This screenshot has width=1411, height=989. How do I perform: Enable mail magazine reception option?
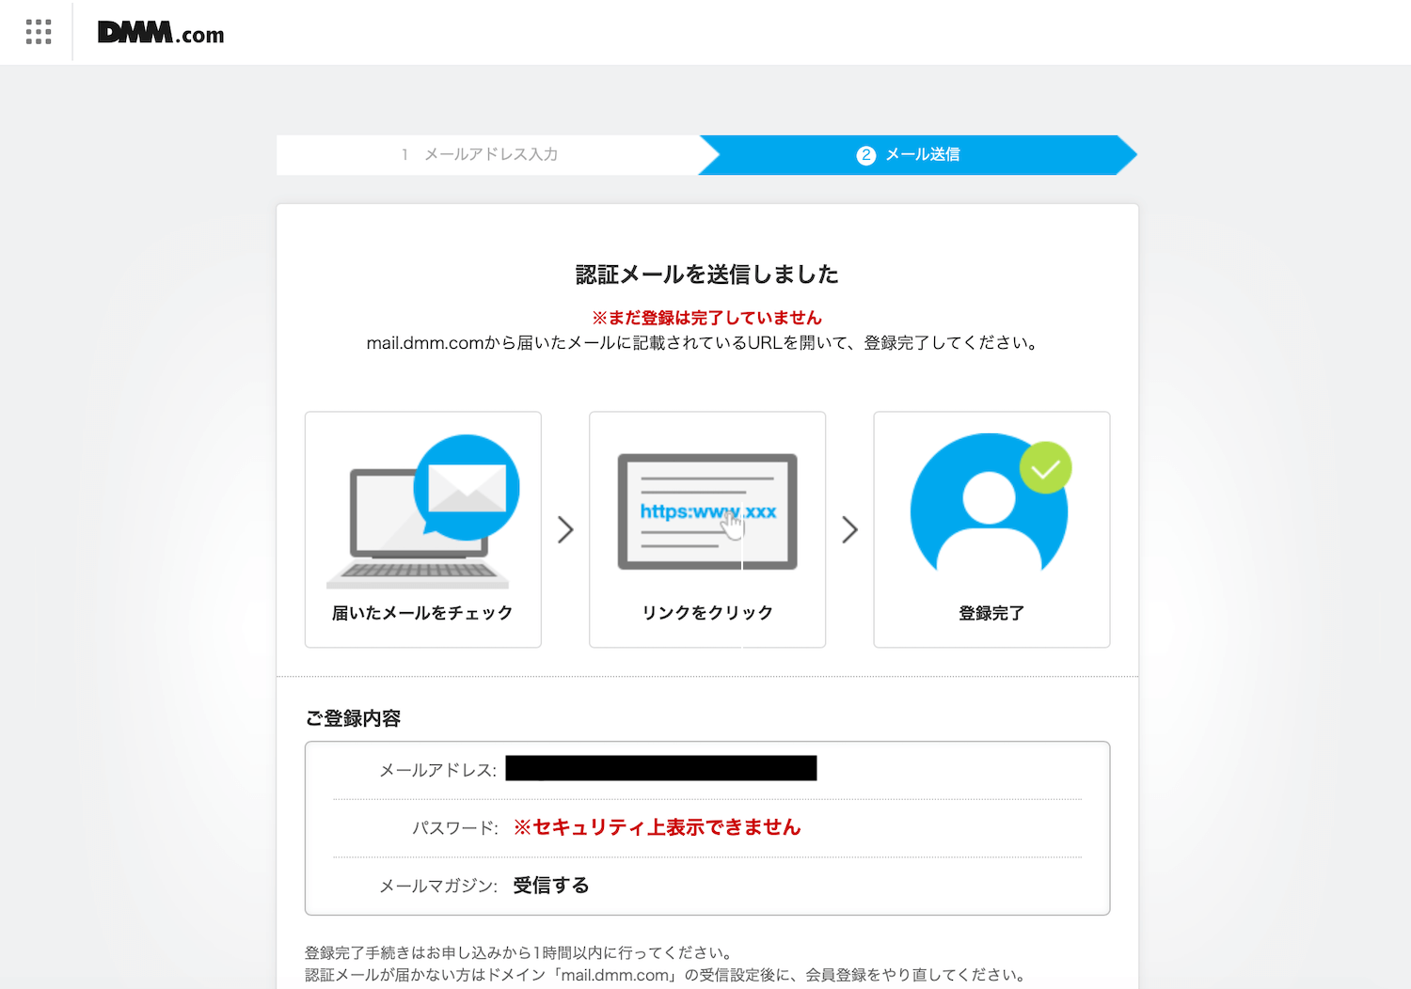pos(549,885)
